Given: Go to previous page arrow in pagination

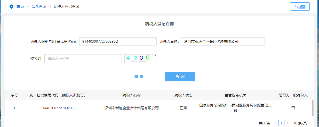Looking at the screenshot, I should click(275, 123).
